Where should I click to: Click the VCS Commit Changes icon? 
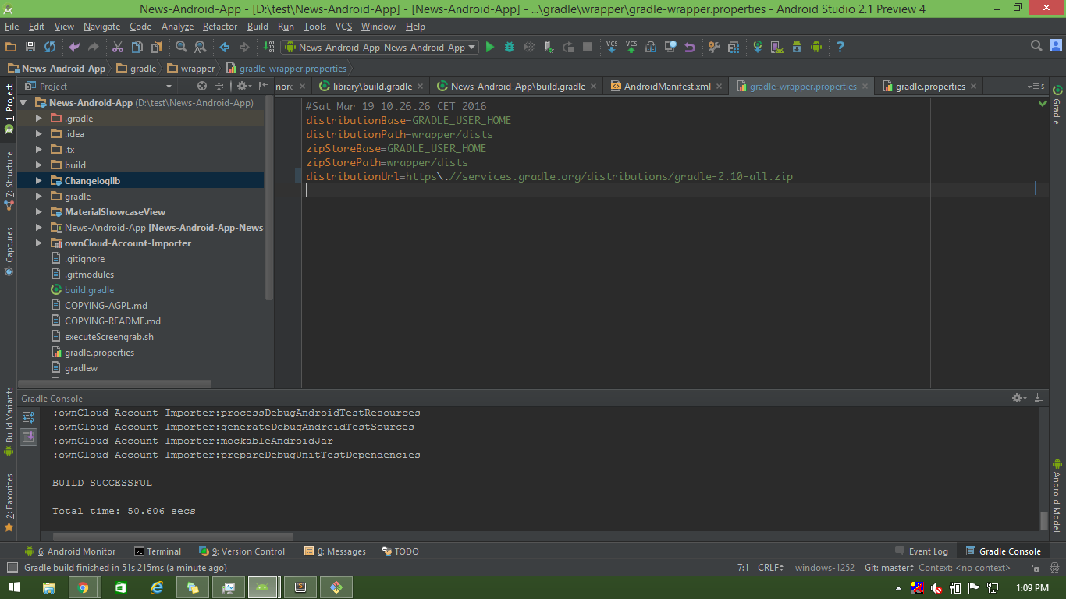point(631,47)
